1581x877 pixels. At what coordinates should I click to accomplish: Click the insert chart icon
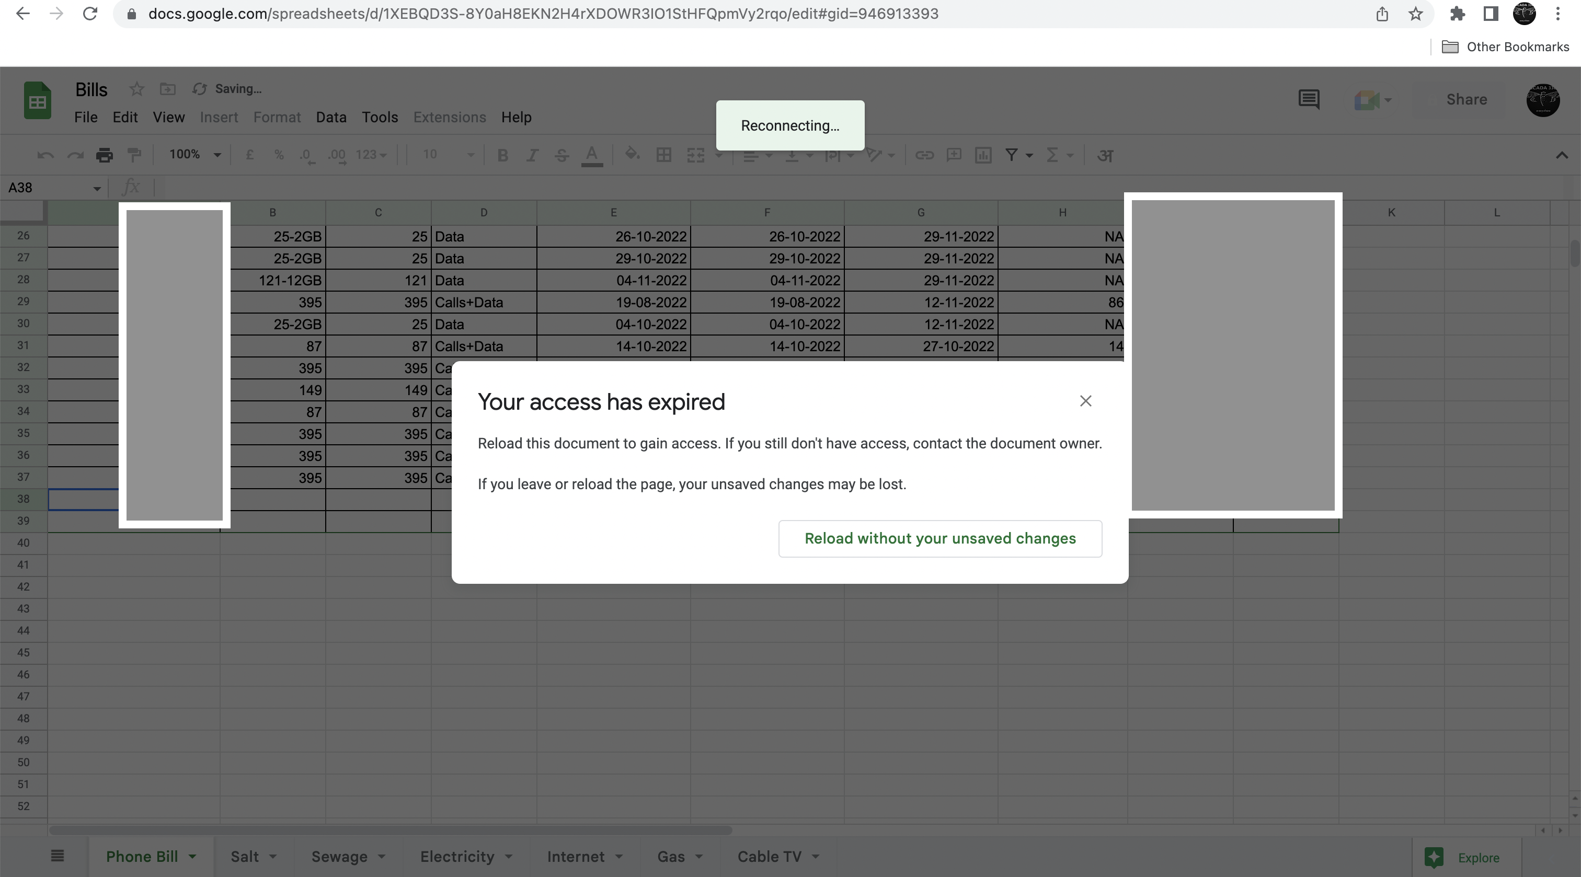click(x=983, y=155)
